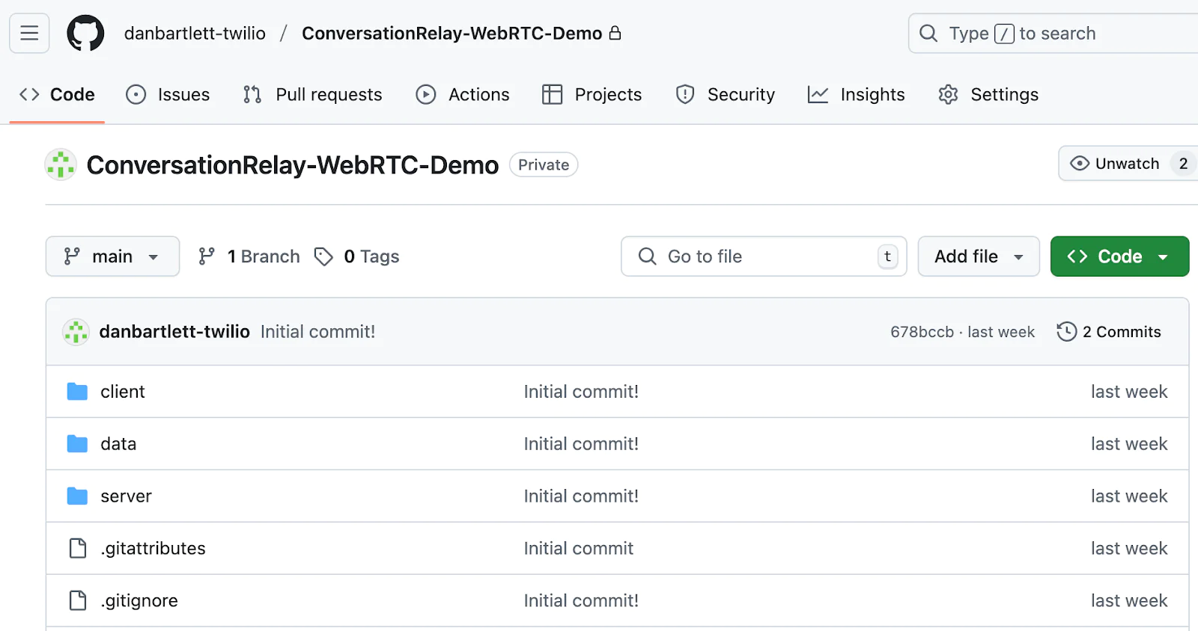Click the client folder icon
1198x631 pixels.
coord(77,392)
